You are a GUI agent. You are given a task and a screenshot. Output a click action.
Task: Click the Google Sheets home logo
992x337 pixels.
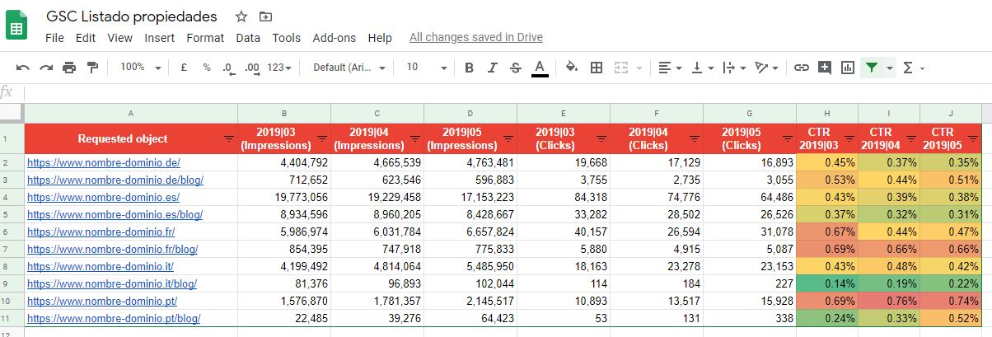(17, 26)
